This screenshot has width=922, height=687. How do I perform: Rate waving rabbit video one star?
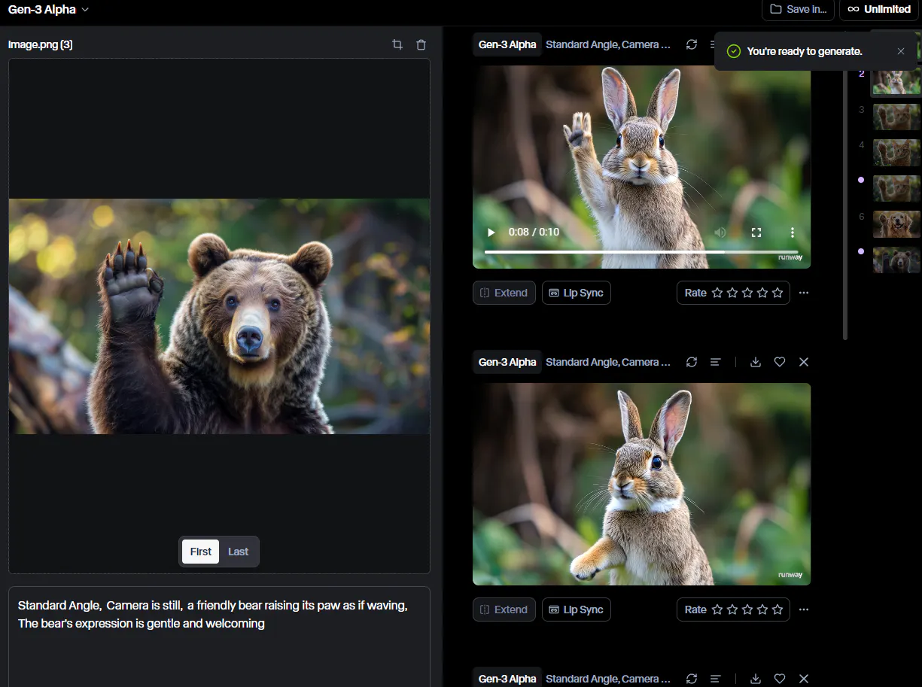tap(717, 293)
